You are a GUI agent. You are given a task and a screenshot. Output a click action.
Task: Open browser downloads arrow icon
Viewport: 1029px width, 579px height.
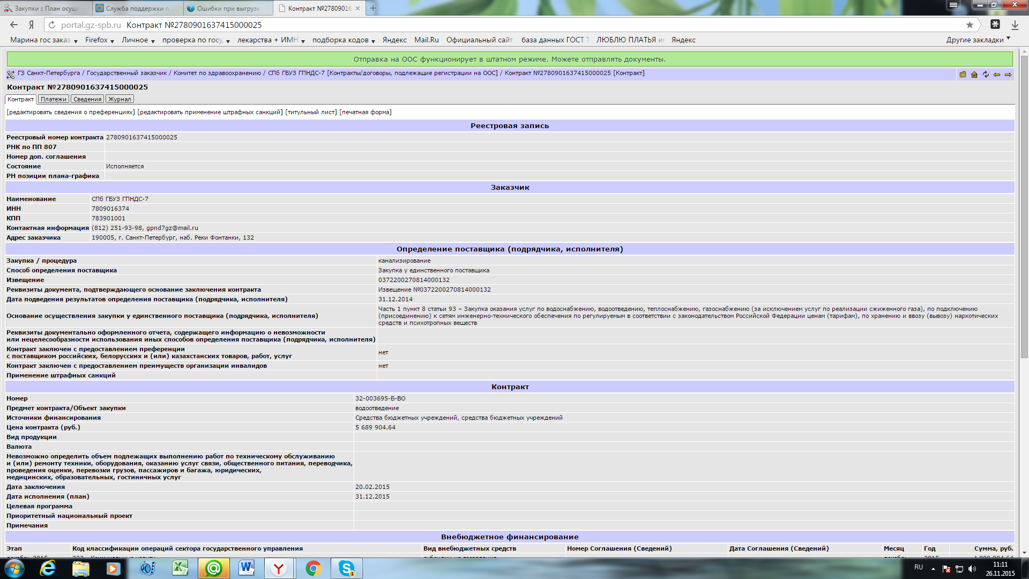click(1015, 25)
